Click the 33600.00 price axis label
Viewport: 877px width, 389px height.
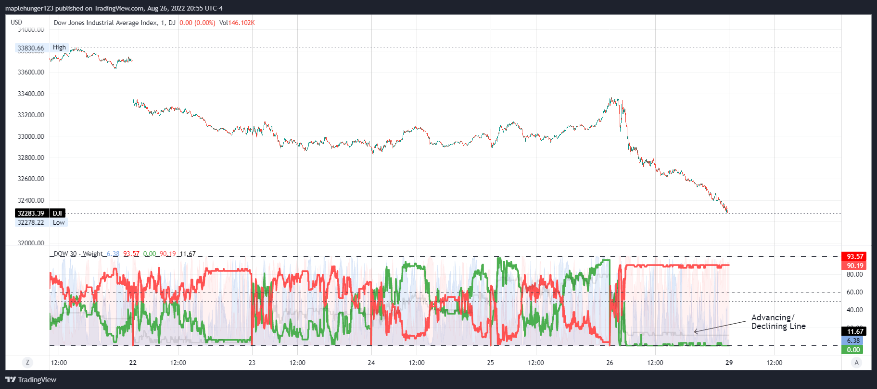pyautogui.click(x=31, y=72)
